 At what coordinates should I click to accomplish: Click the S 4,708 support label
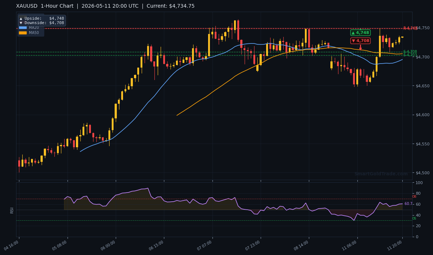(x=410, y=52)
